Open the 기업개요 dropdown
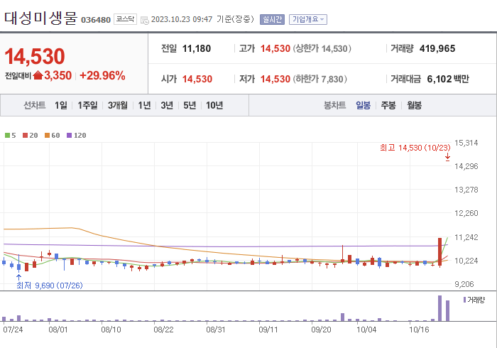Screen dimensions: 497x348 [x=307, y=20]
